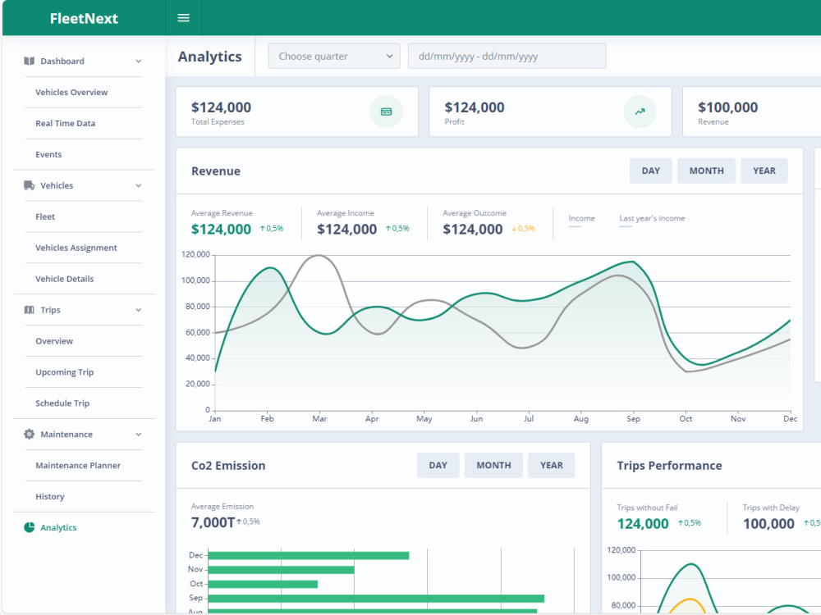
Task: Open Trips Overview item
Action: click(54, 341)
